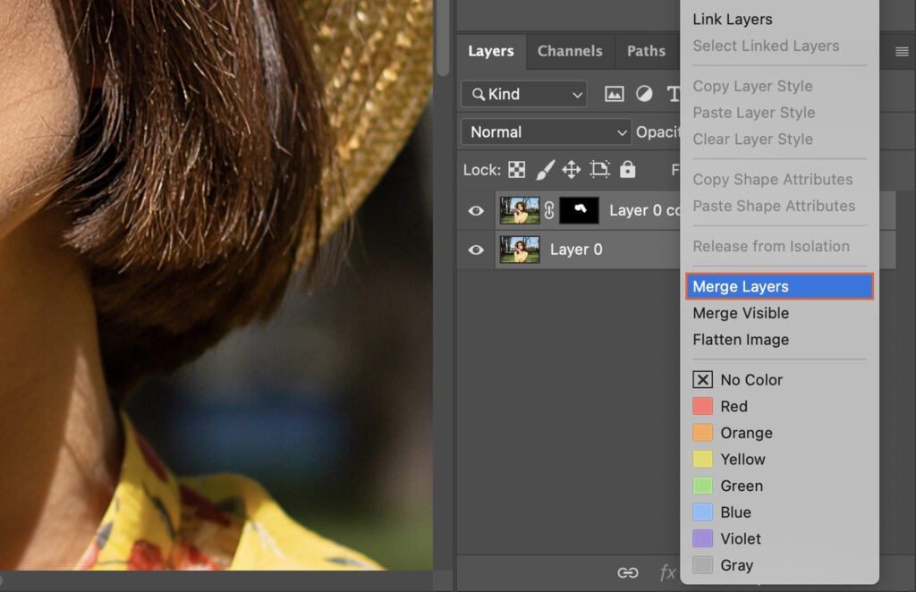The width and height of the screenshot is (916, 592).
Task: Hide Layer 0 using its eye icon
Action: (x=475, y=249)
